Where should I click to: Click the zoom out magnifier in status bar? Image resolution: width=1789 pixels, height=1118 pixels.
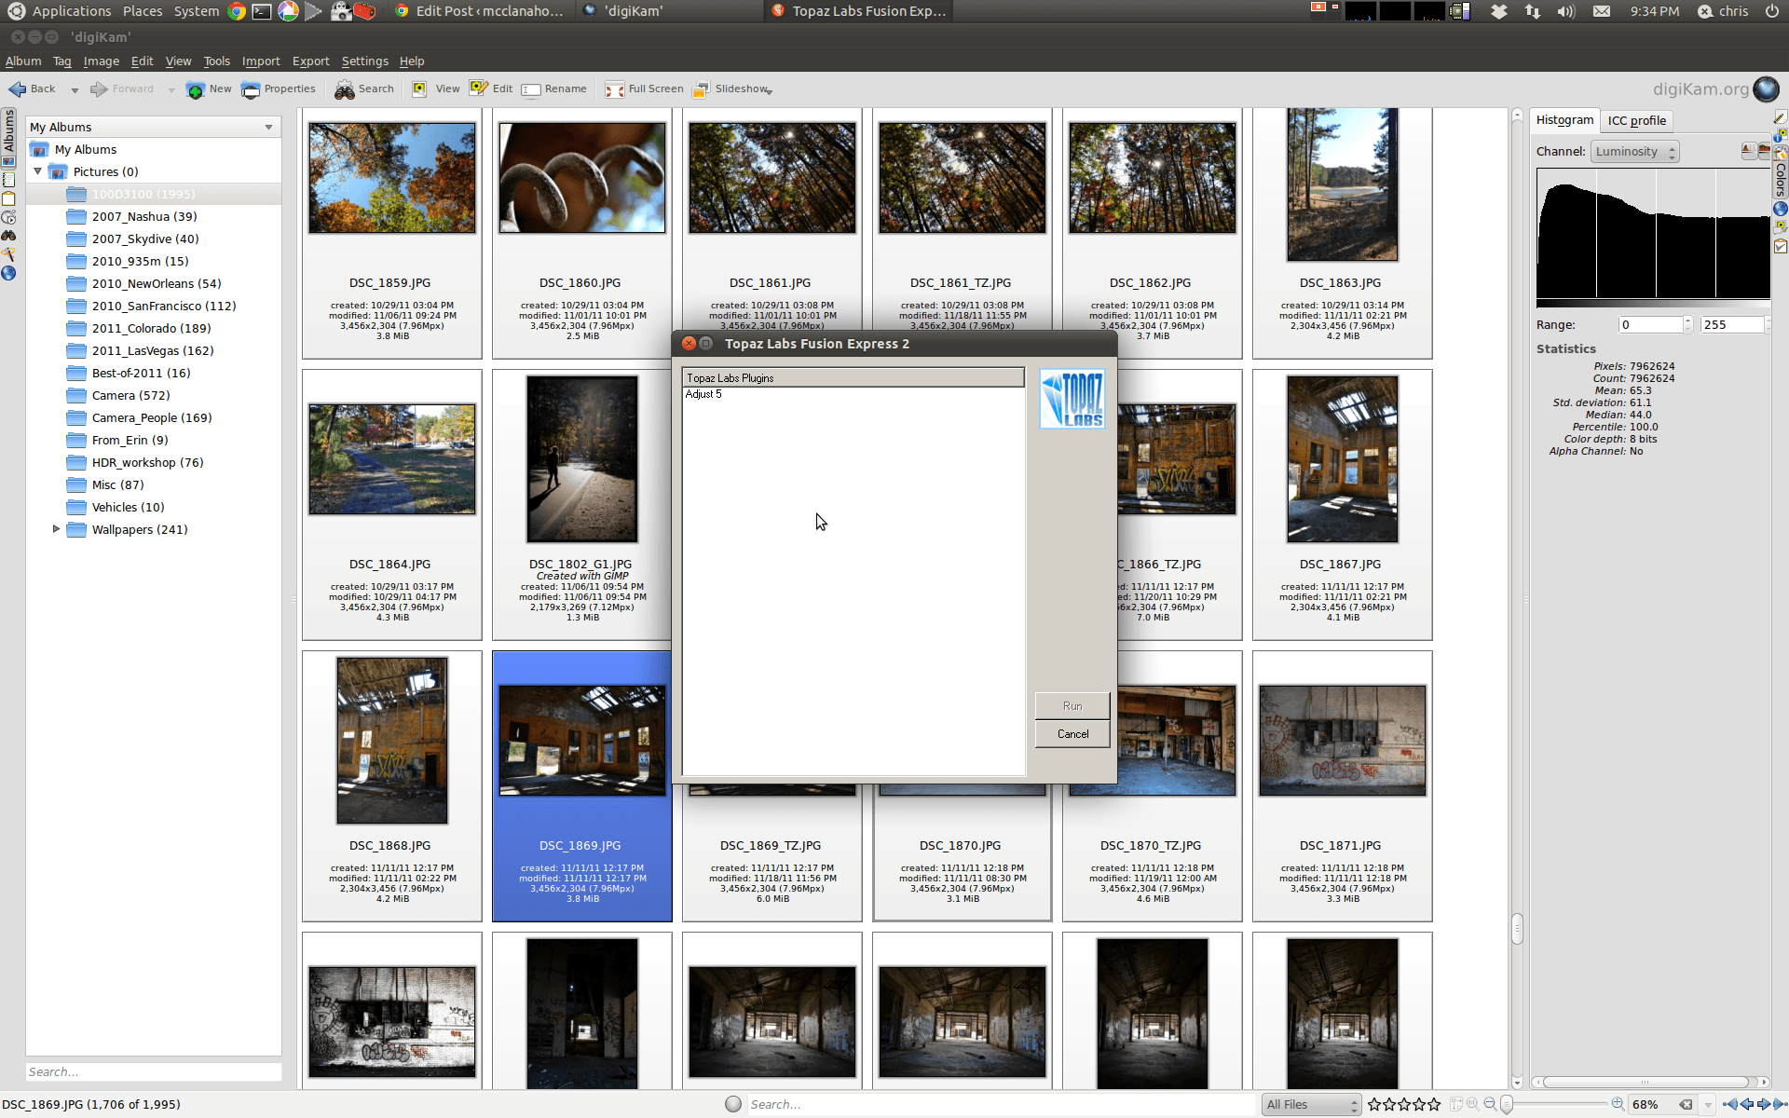1490,1104
